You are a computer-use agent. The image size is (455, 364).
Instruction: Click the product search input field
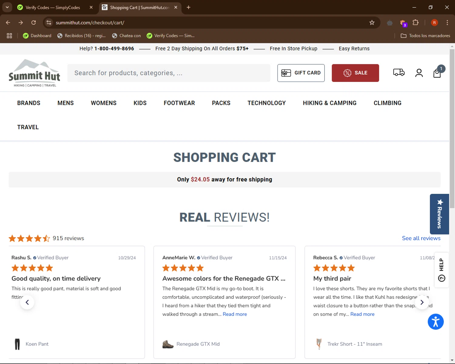pos(169,73)
